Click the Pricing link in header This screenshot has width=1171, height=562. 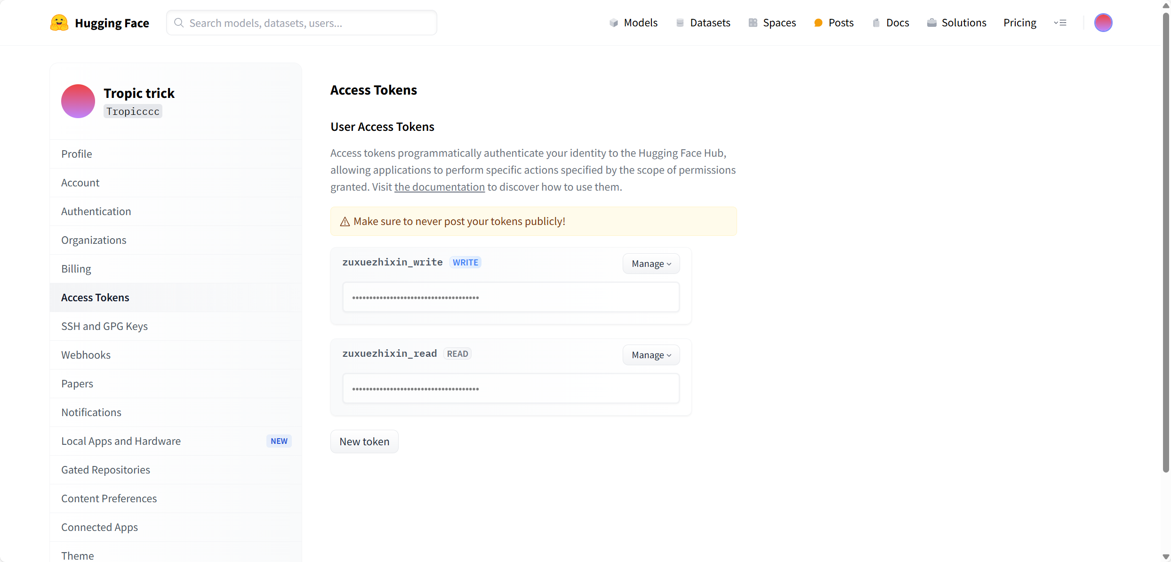(1019, 23)
